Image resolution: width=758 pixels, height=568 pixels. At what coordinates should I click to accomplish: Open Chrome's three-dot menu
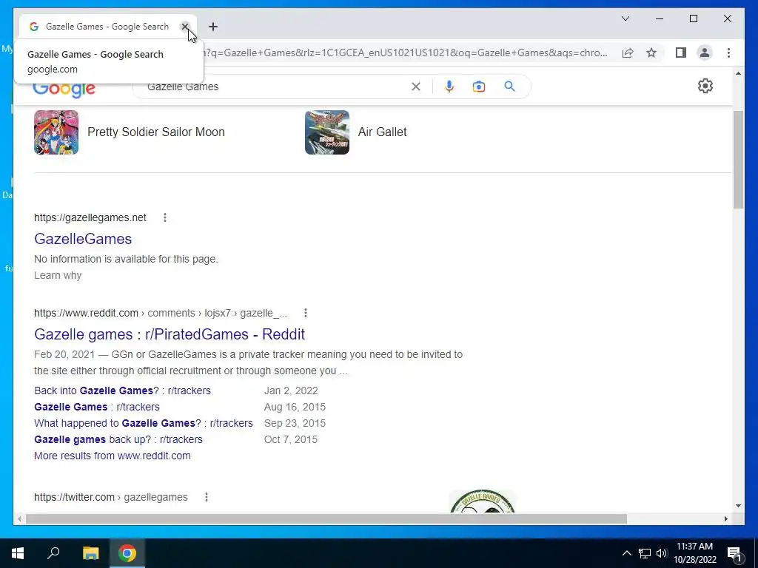728,53
